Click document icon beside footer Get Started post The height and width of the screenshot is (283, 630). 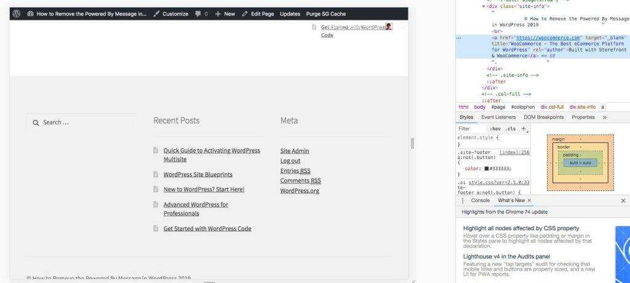coord(156,228)
